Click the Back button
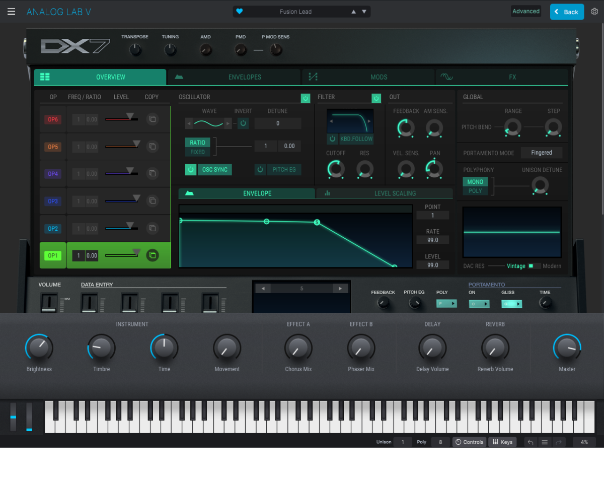 pos(567,12)
